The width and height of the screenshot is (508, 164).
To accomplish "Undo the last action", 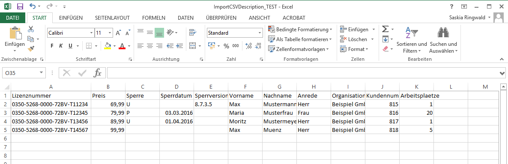I will pyautogui.click(x=32, y=6).
